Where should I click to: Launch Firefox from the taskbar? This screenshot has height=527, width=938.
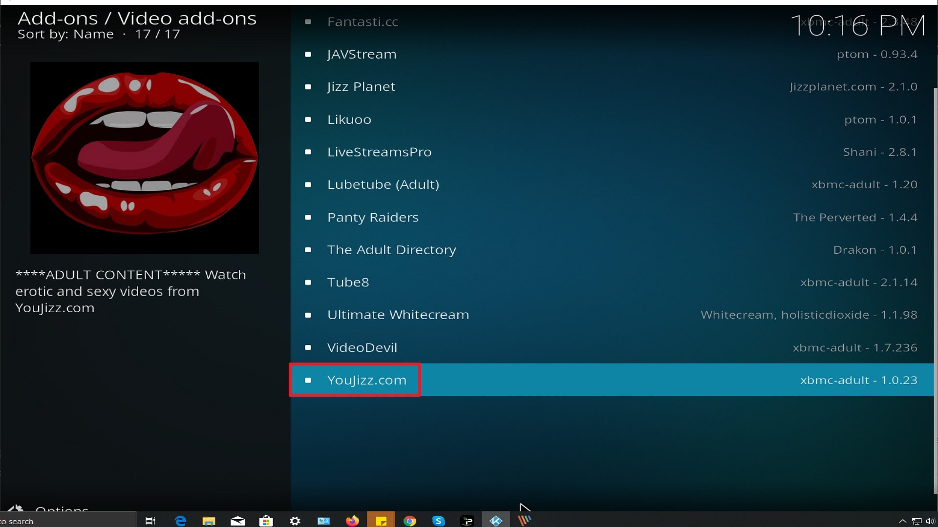(352, 521)
